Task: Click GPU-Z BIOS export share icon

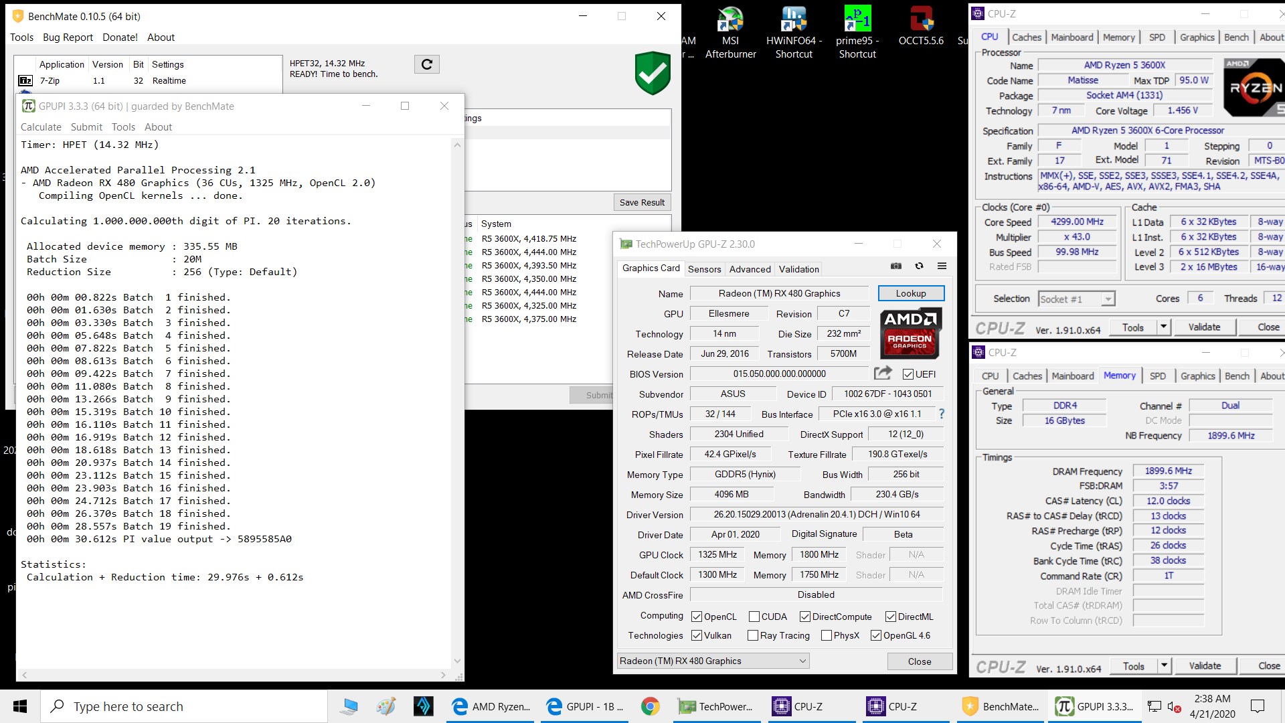Action: pos(883,373)
